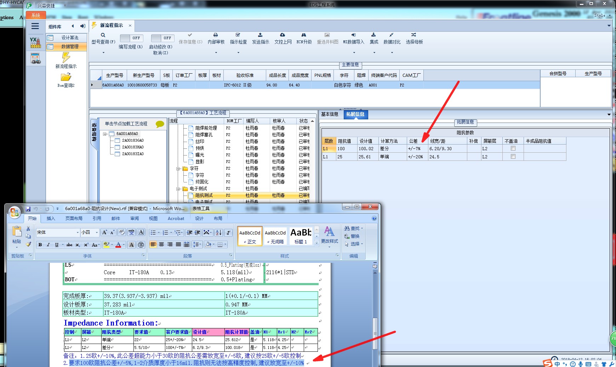Screen dimensions: 616x367
Task: Click the 文控上网 cloud upload icon
Action: pyautogui.click(x=283, y=35)
